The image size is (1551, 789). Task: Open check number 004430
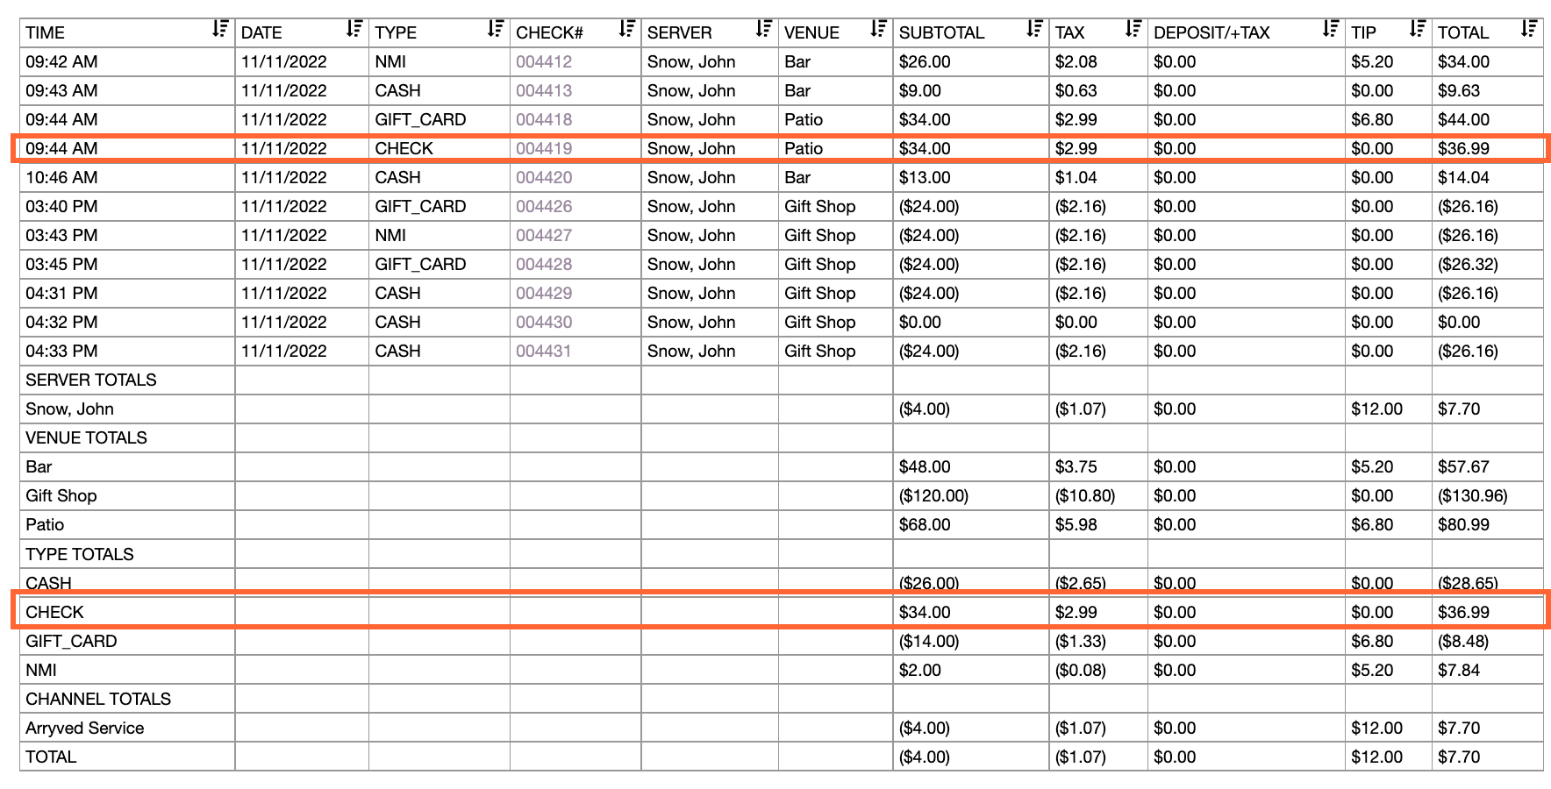tap(544, 322)
